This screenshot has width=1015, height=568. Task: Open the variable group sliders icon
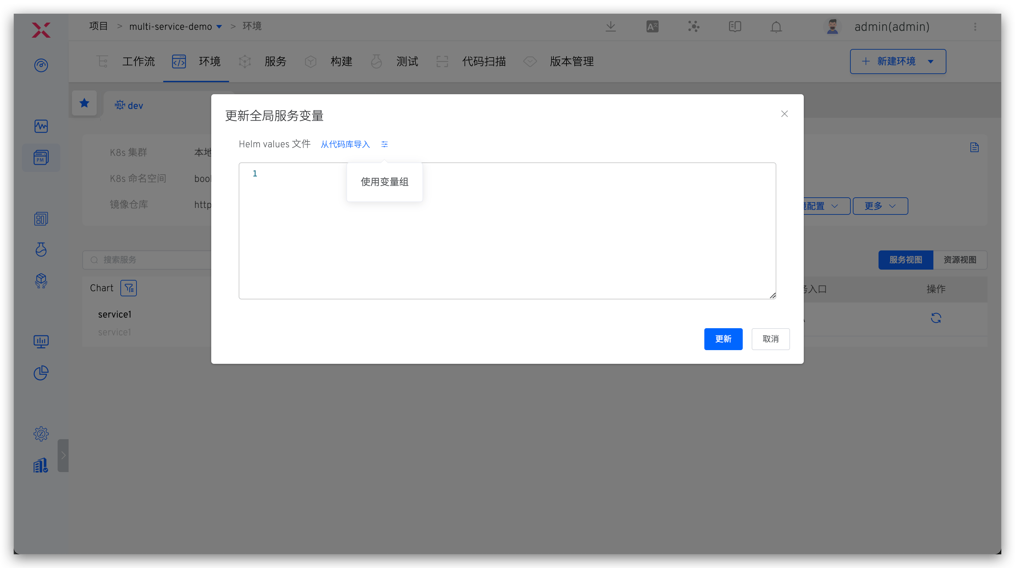[x=384, y=144]
